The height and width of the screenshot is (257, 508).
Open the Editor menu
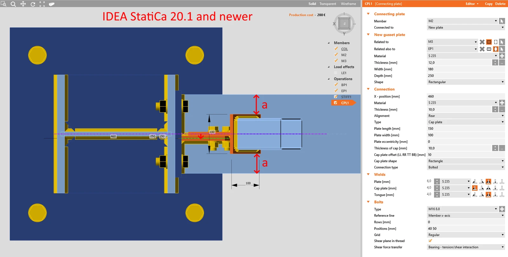[x=472, y=4]
